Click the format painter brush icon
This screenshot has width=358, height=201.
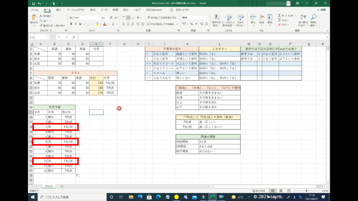point(41,25)
